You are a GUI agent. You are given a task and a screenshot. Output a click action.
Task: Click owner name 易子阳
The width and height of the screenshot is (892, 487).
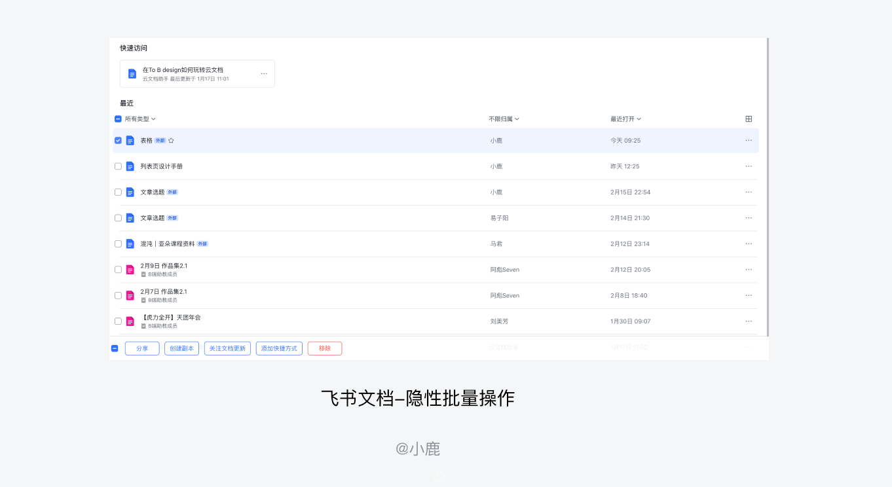pos(499,218)
